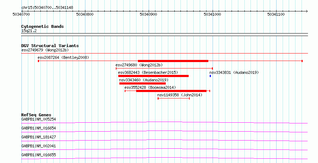Select variant label esv2087264 (Bentley2008)
The height and width of the screenshot is (163, 318).
63,57
